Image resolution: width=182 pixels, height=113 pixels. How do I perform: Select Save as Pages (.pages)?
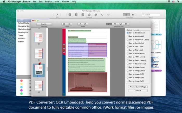[136, 60]
